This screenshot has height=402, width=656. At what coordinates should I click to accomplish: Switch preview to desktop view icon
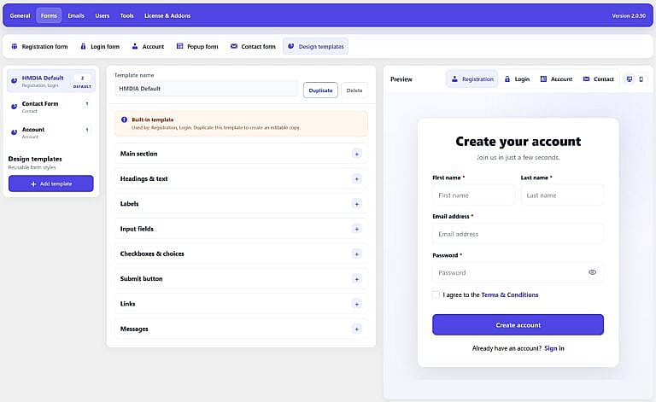point(630,79)
